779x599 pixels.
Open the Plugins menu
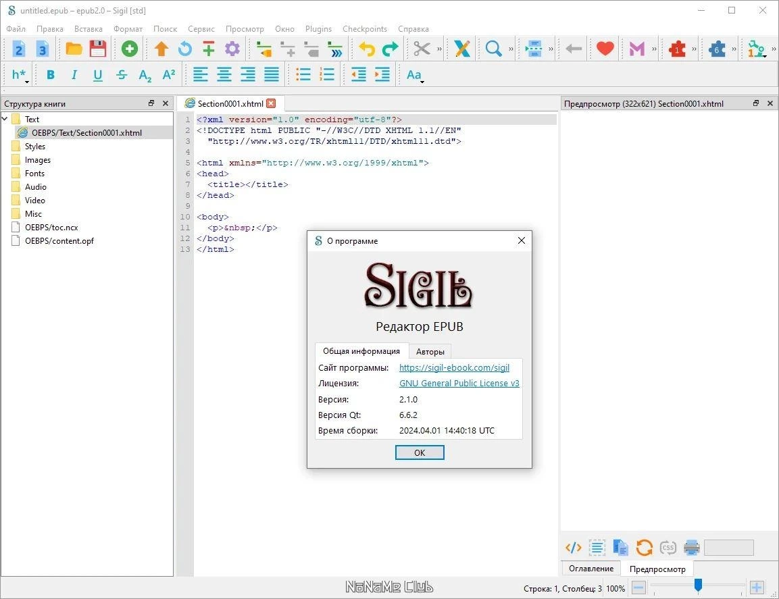(x=318, y=29)
